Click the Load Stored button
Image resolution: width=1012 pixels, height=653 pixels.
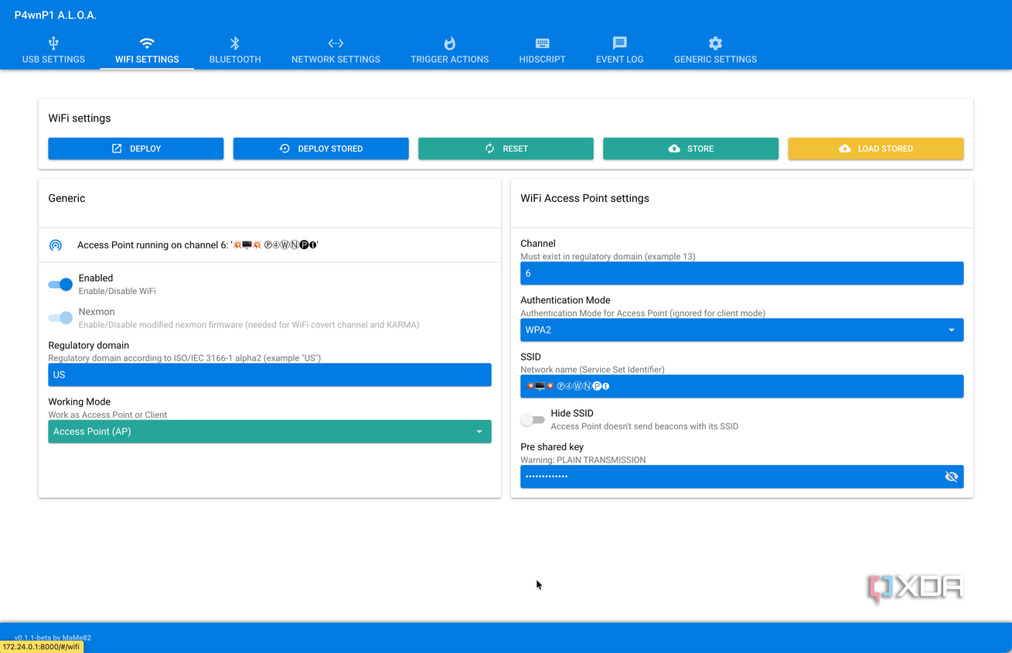(x=876, y=149)
